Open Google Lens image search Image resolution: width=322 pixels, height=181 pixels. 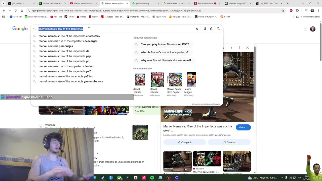(x=212, y=29)
